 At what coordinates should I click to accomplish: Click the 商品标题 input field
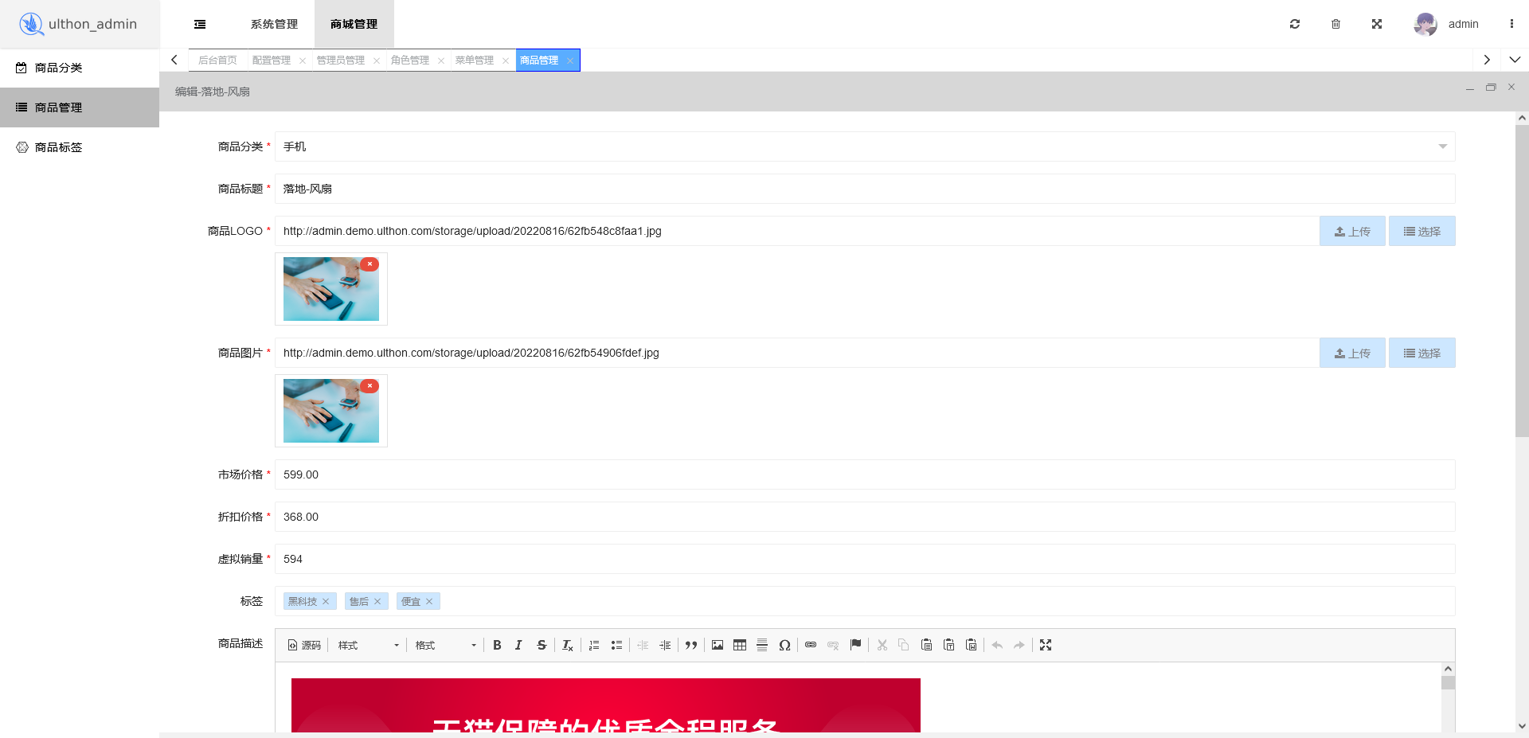(x=865, y=189)
